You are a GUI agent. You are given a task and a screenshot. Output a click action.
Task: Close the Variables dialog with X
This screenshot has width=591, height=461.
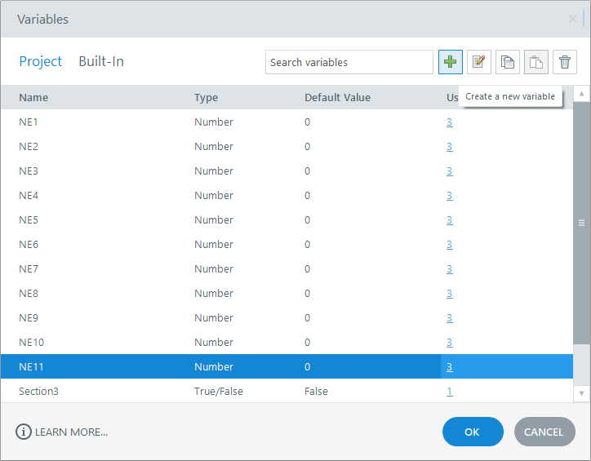[573, 19]
